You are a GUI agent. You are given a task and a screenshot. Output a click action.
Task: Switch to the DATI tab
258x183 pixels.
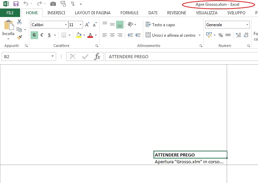pos(153,13)
